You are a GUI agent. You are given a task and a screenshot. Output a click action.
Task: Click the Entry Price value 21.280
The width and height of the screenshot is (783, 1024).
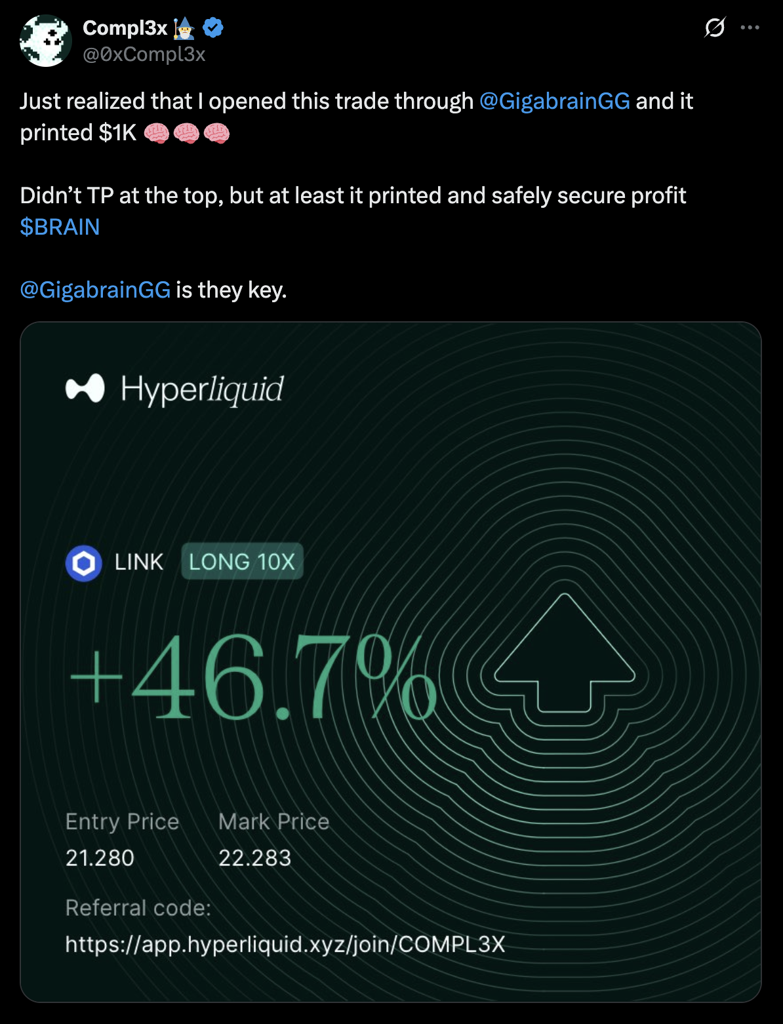click(x=100, y=857)
